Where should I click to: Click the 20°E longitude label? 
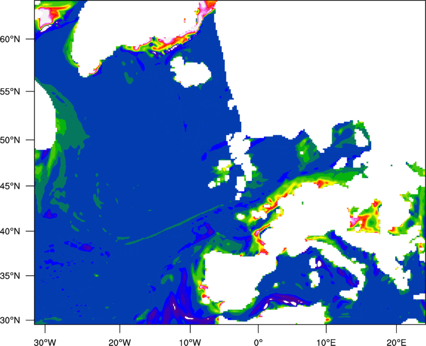tap(396, 342)
